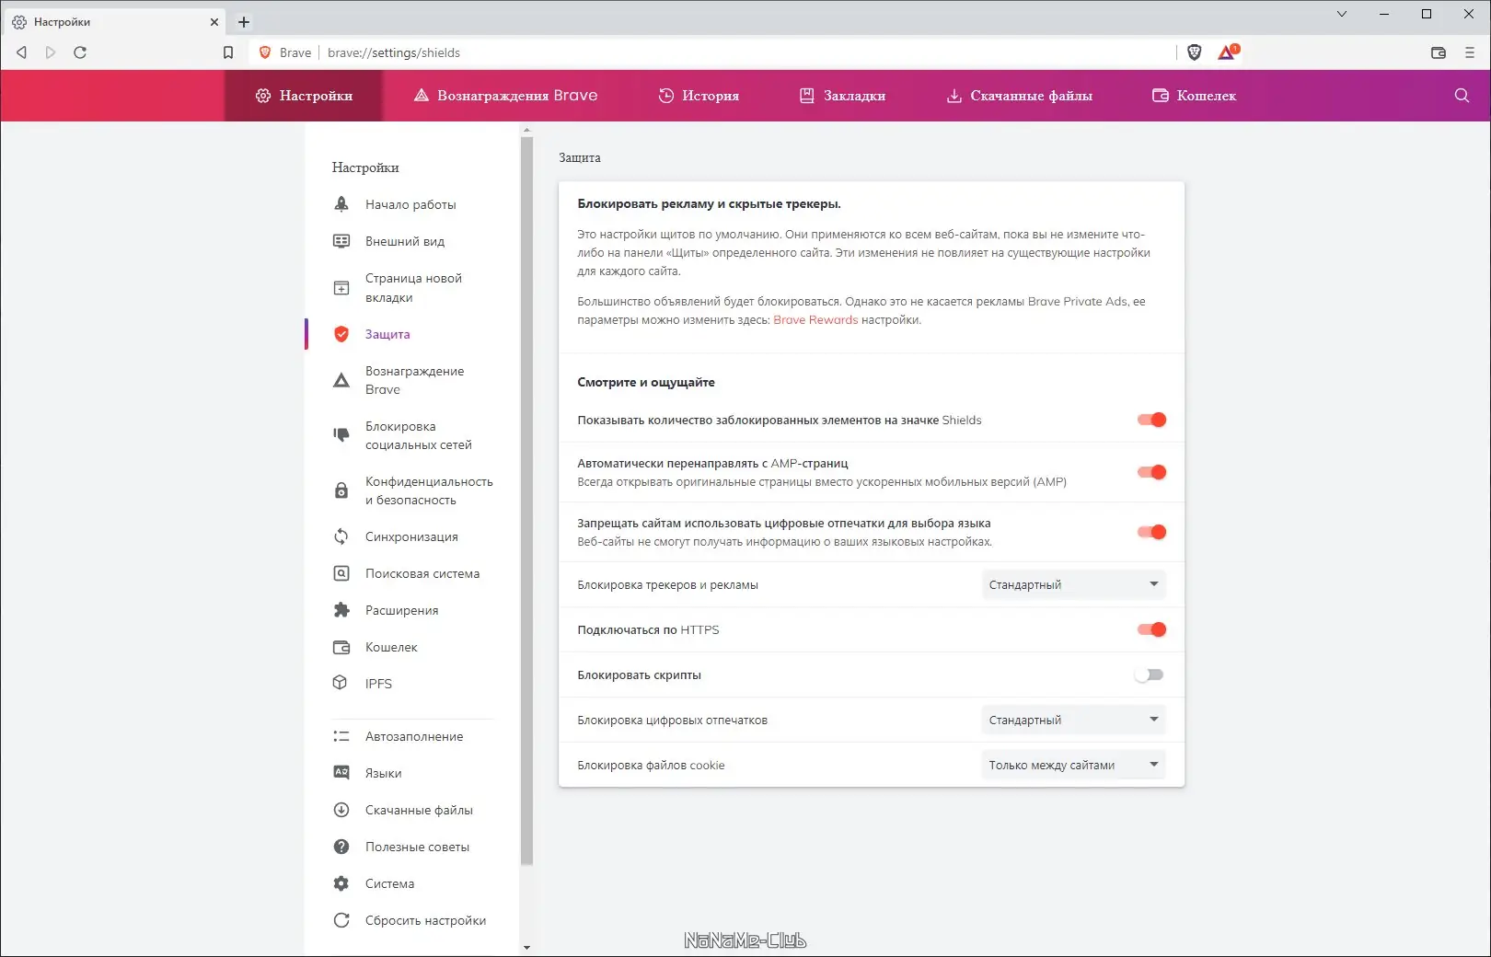Switch to the История tab
The image size is (1491, 957).
pyautogui.click(x=699, y=96)
